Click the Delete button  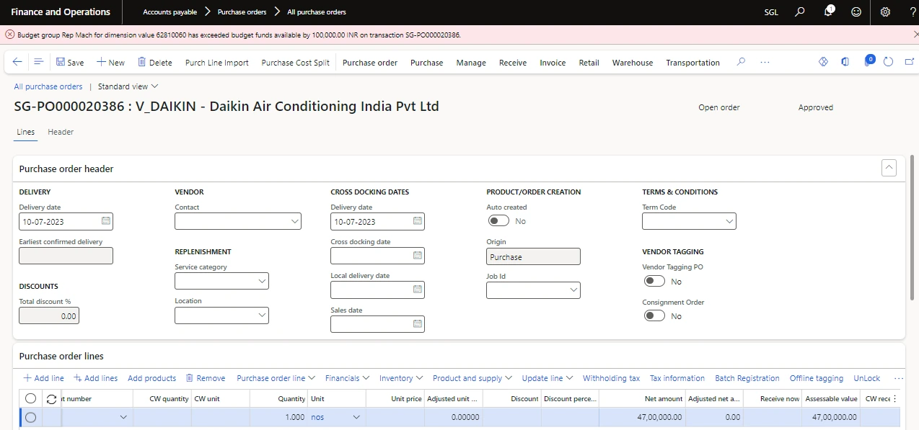[x=154, y=63]
